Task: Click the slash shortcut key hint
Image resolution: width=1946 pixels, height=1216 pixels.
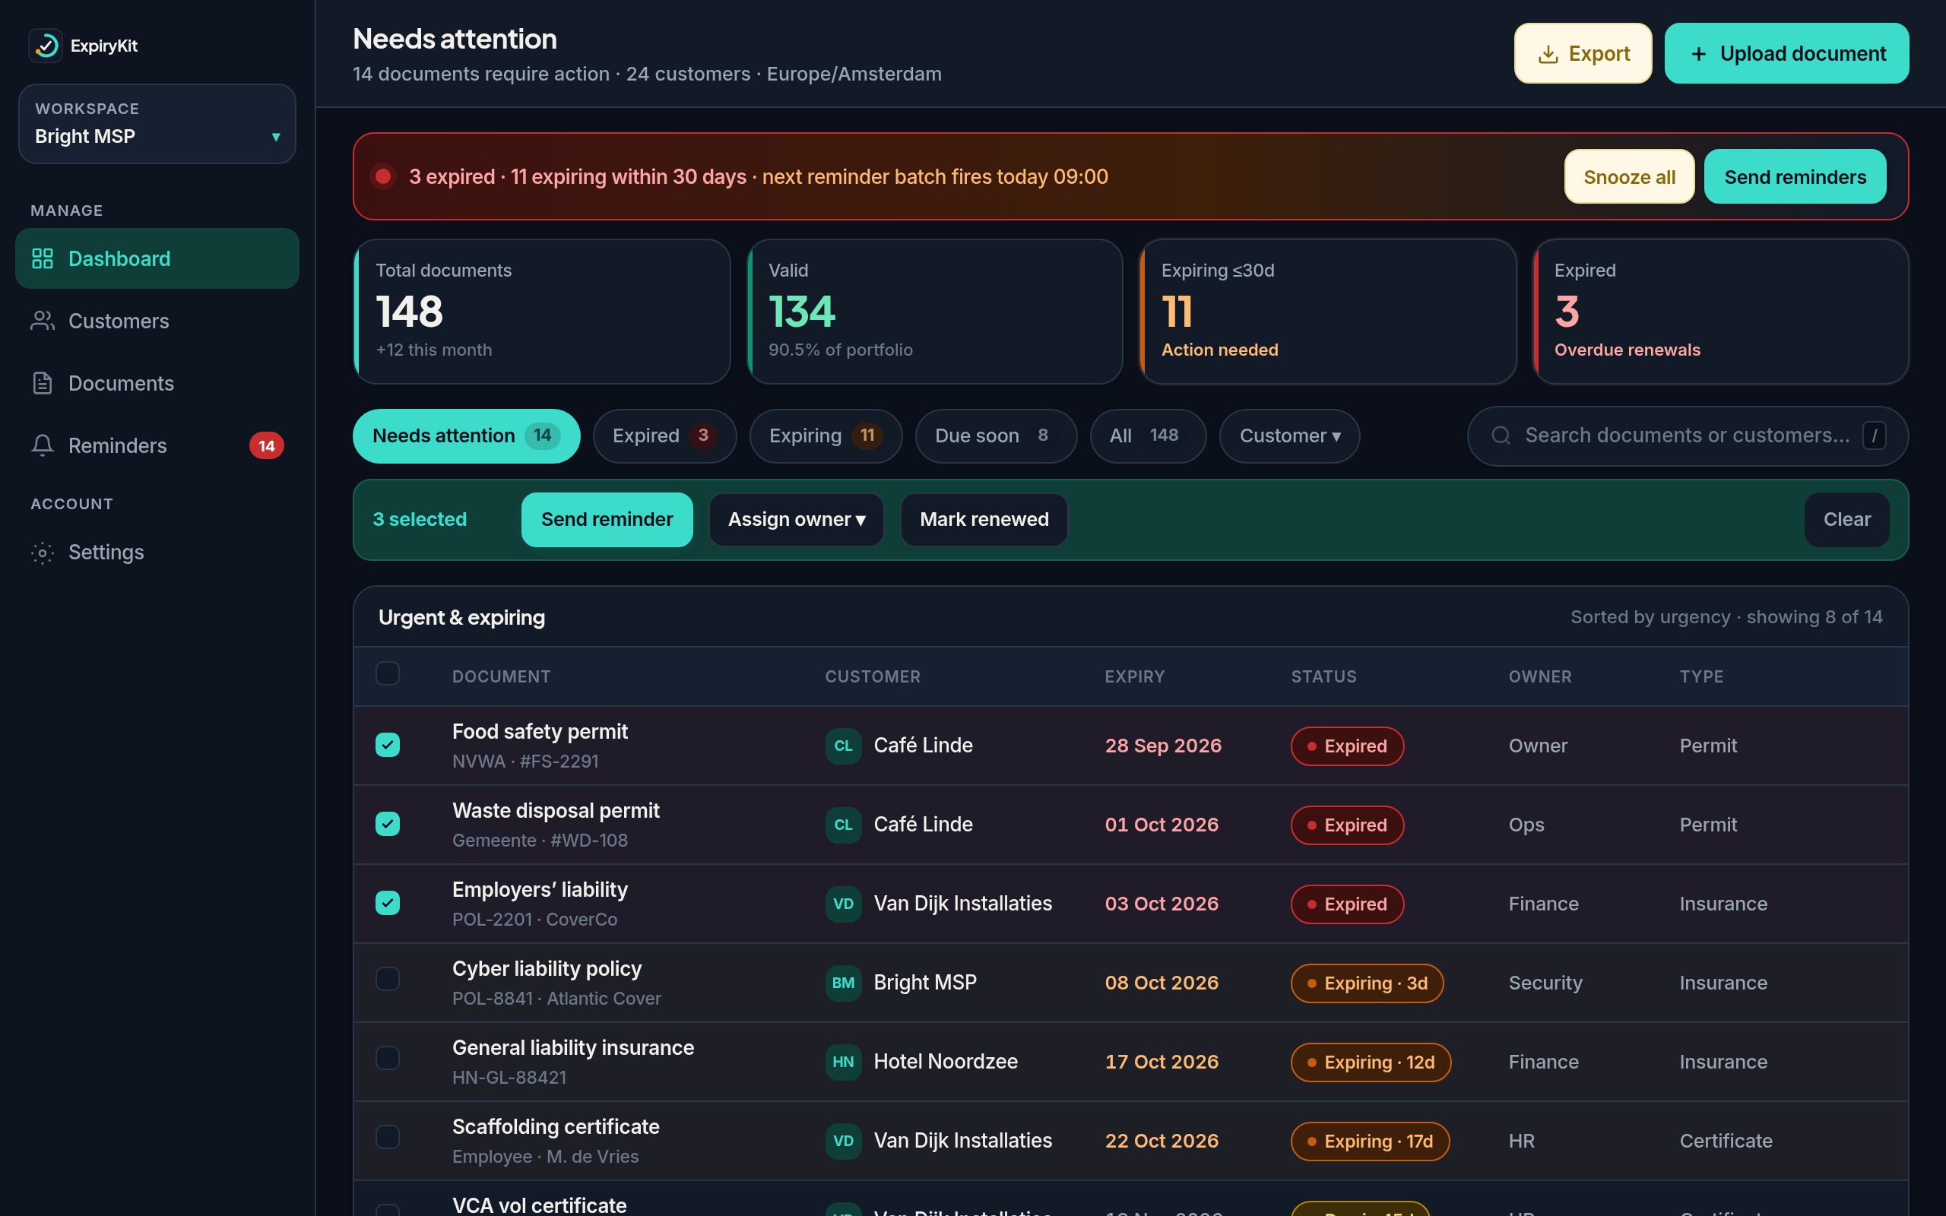Action: click(x=1875, y=435)
